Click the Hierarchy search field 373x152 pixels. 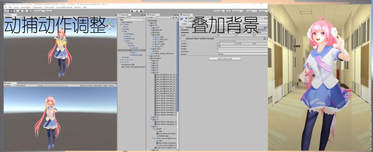[x=135, y=17]
